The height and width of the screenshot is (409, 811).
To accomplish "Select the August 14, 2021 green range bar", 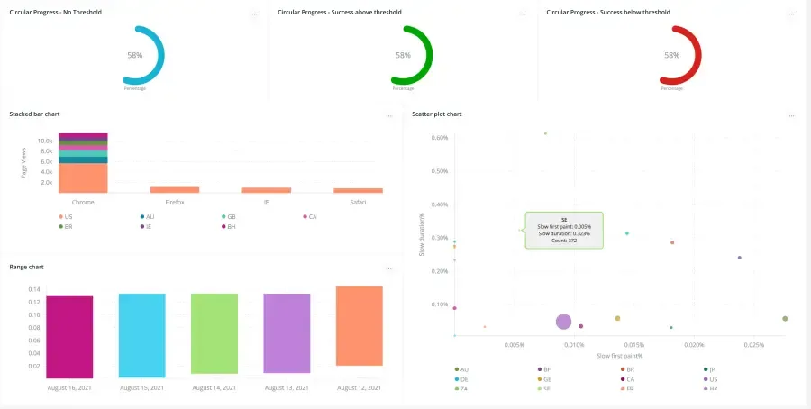I will point(214,334).
